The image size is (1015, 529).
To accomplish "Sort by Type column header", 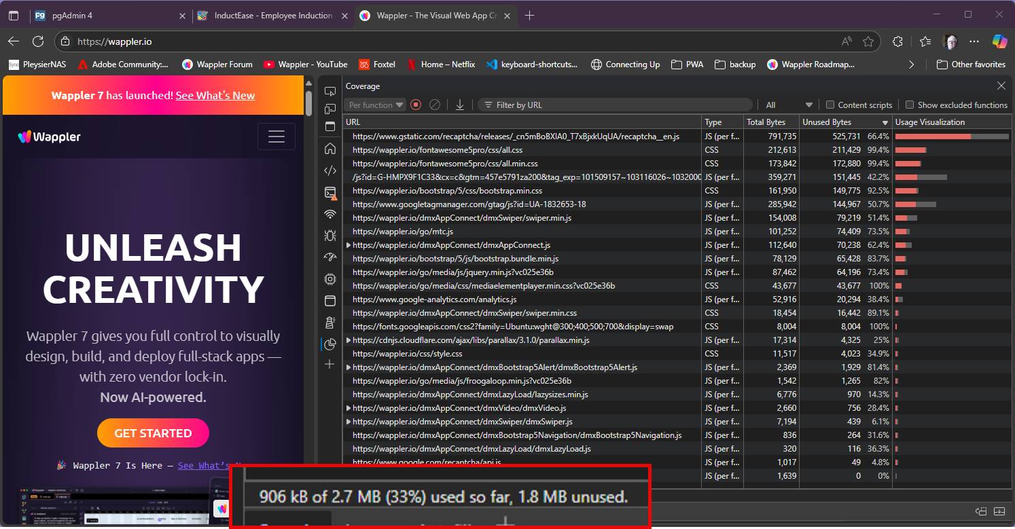I will pyautogui.click(x=723, y=122).
